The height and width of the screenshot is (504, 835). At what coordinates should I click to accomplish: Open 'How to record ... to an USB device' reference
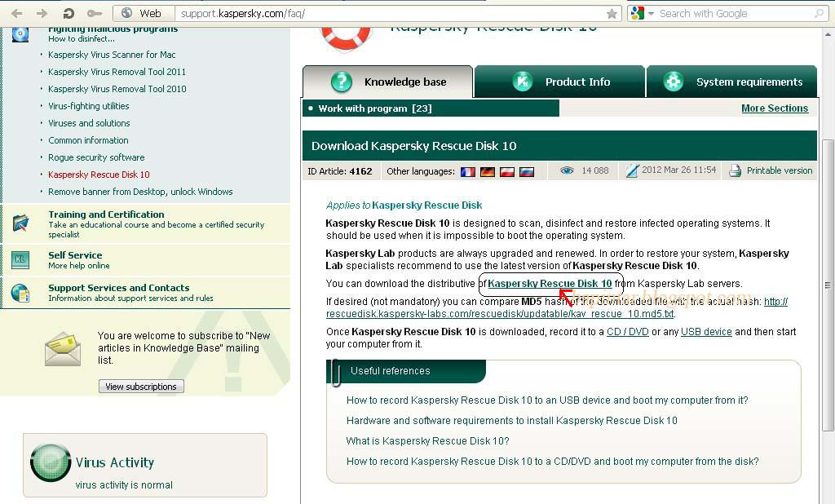(547, 400)
